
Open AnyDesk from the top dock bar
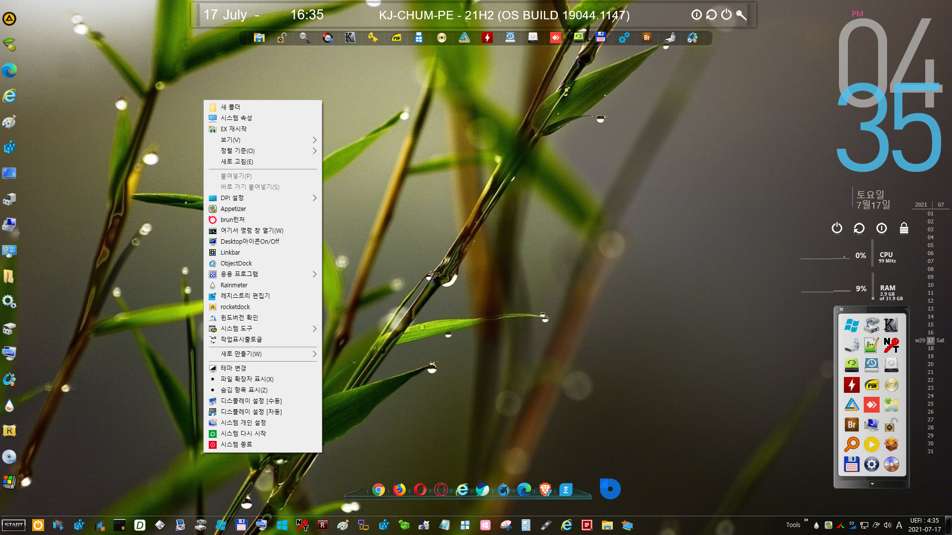click(555, 38)
